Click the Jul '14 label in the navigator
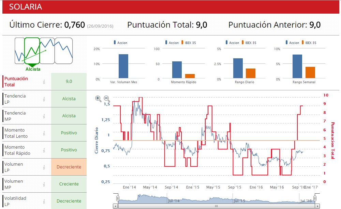The image size is (341, 209). [174, 201]
